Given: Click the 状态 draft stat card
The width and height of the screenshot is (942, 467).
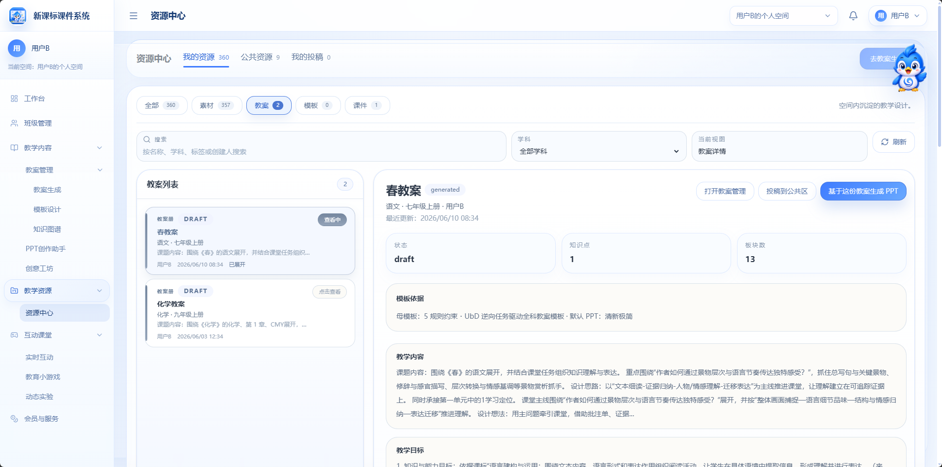Looking at the screenshot, I should coord(471,253).
